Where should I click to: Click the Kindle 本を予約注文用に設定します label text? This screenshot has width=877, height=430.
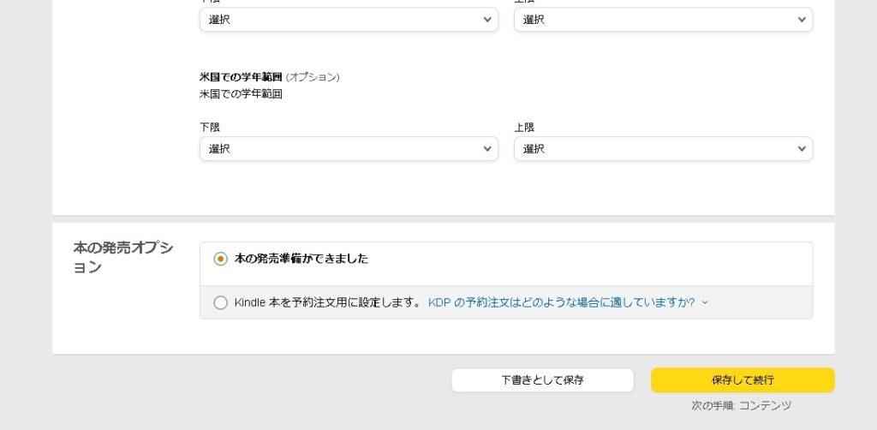(328, 302)
